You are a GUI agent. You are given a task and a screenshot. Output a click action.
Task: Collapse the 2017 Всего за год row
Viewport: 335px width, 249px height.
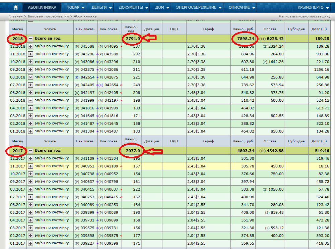pos(30,151)
